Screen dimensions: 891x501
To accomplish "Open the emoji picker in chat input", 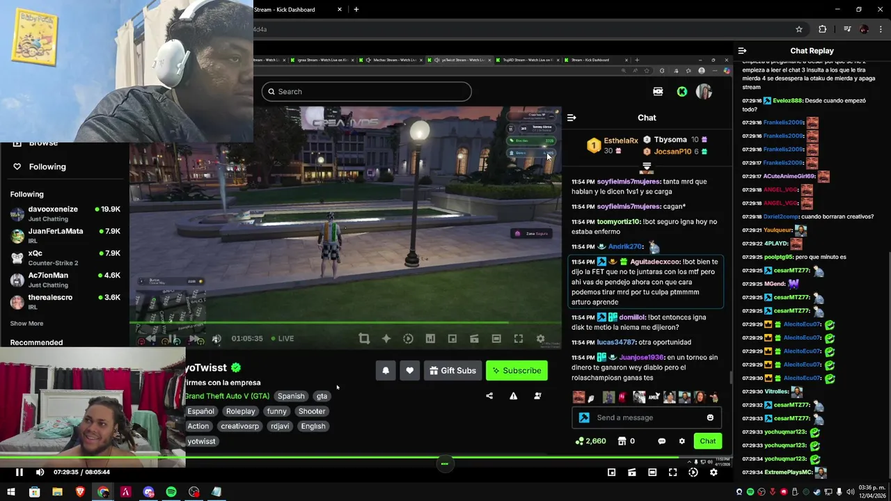I will click(710, 417).
